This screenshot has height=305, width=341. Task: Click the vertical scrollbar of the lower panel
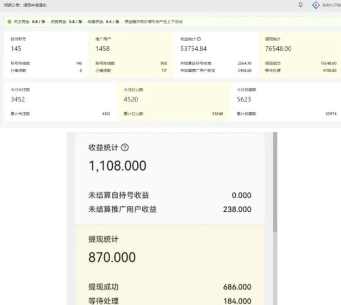(275, 199)
